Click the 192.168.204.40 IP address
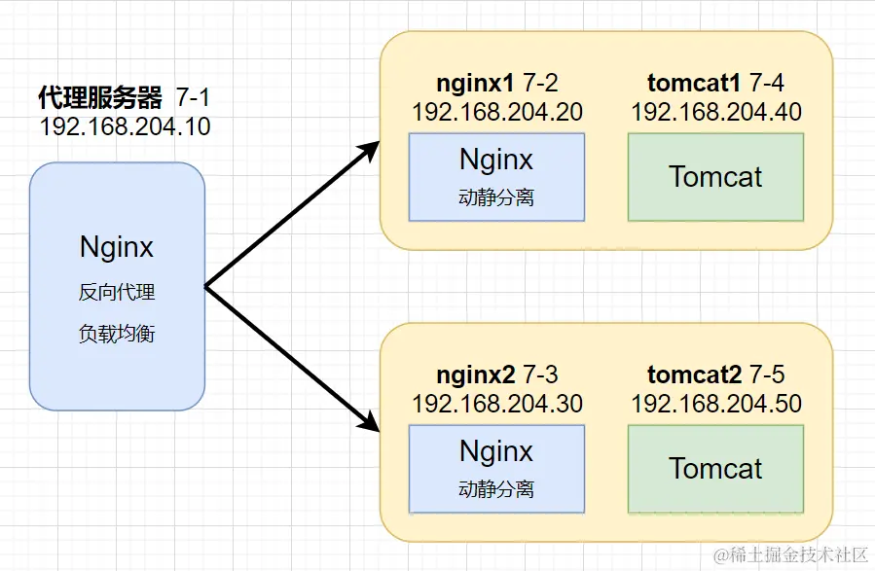Screen dimensions: 875x571 pyautogui.click(x=716, y=112)
